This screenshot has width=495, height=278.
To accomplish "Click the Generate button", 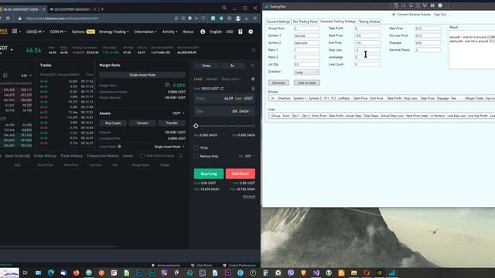I will click(x=278, y=83).
